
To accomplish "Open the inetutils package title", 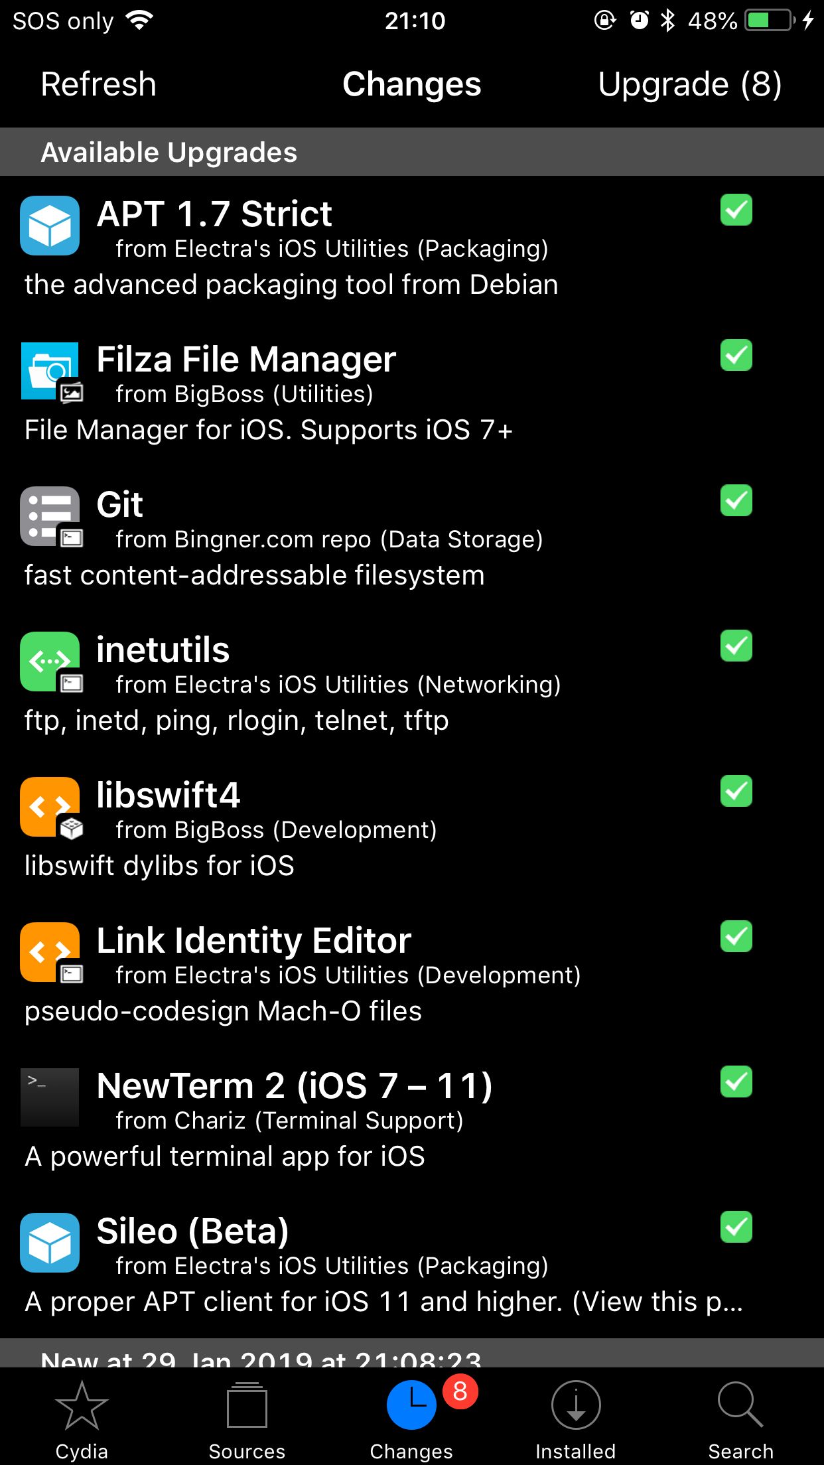I will click(163, 650).
